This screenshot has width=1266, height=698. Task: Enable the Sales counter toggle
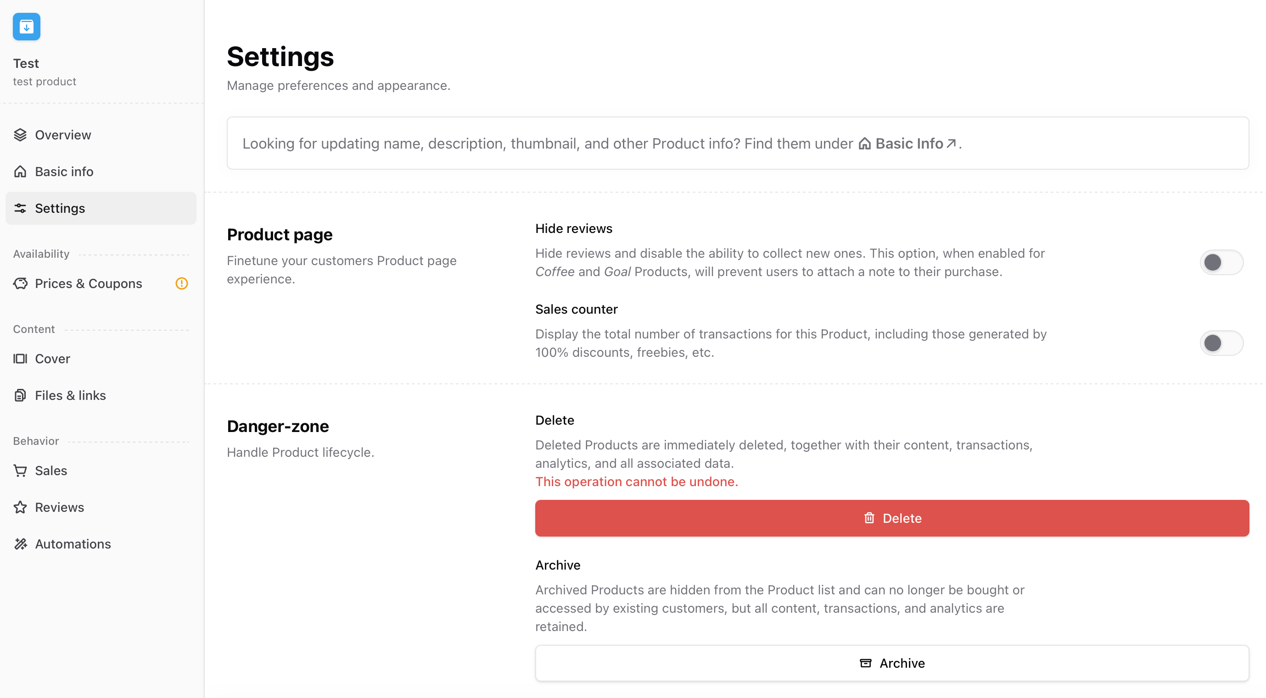[x=1222, y=343]
